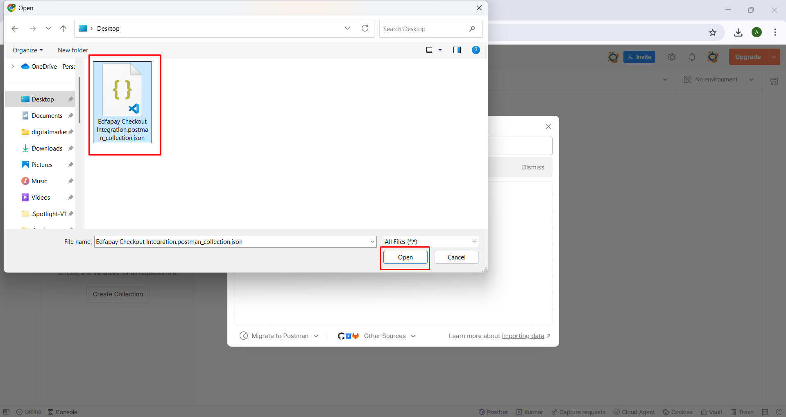Select Desktop in navigation pane
Screen dimensions: 786x417
click(x=40, y=99)
